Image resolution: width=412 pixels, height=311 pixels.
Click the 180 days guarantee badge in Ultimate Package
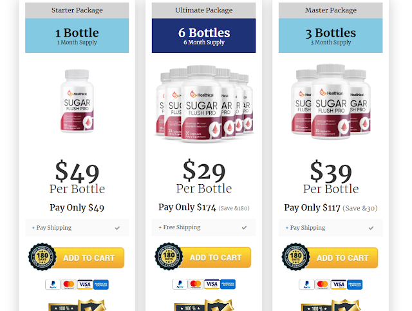coord(169,256)
